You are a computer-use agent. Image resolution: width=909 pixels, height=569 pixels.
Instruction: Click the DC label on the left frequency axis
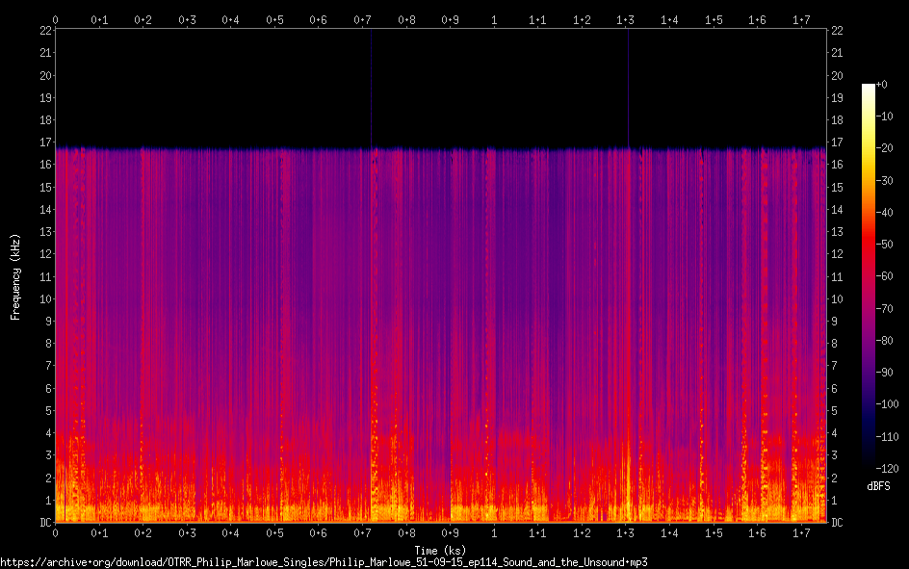click(x=44, y=523)
